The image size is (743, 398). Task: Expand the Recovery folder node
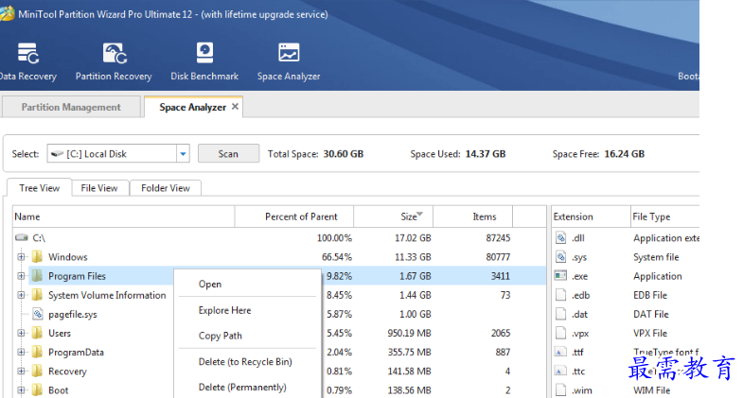pos(21,371)
